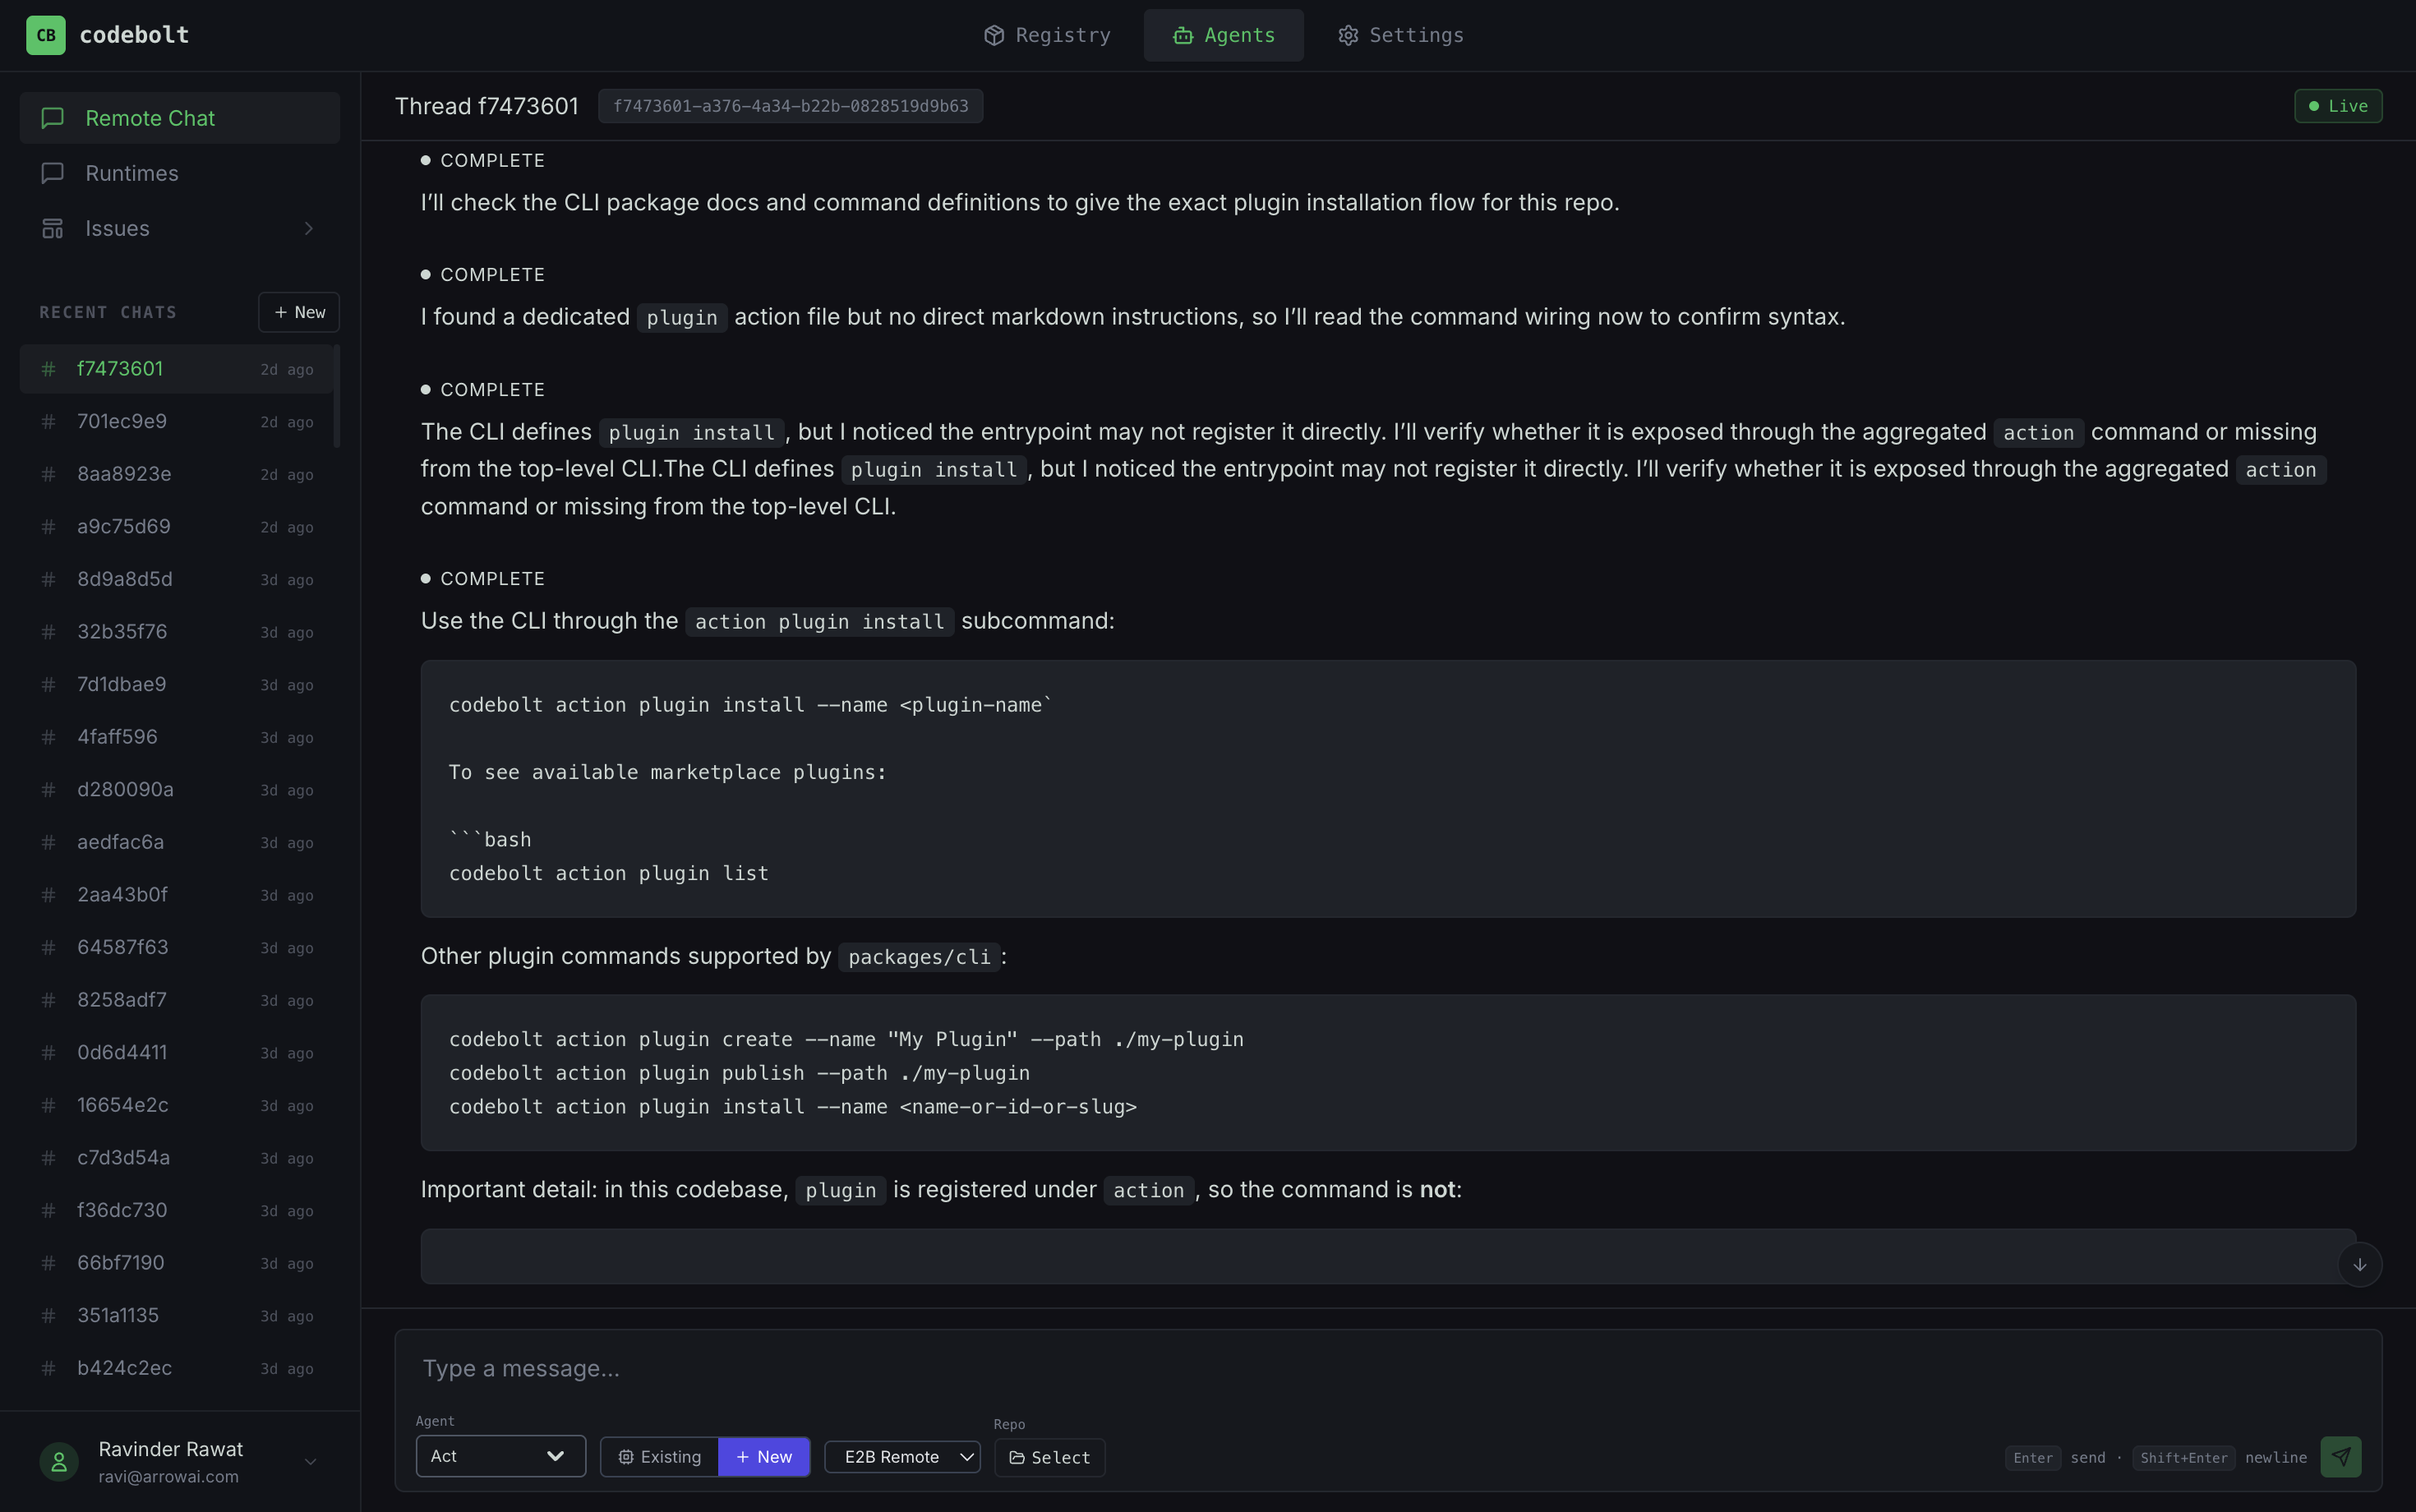Click the hash icon beside 701ec9e9
The height and width of the screenshot is (1512, 2416).
(48, 421)
